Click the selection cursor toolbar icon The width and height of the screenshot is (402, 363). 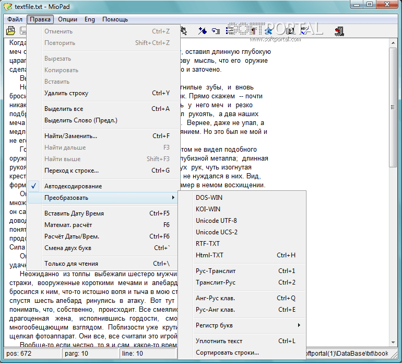[x=184, y=31]
